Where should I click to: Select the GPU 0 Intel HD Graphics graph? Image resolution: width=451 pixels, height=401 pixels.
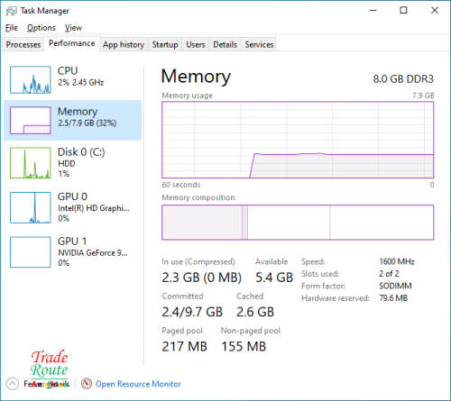coord(31,207)
